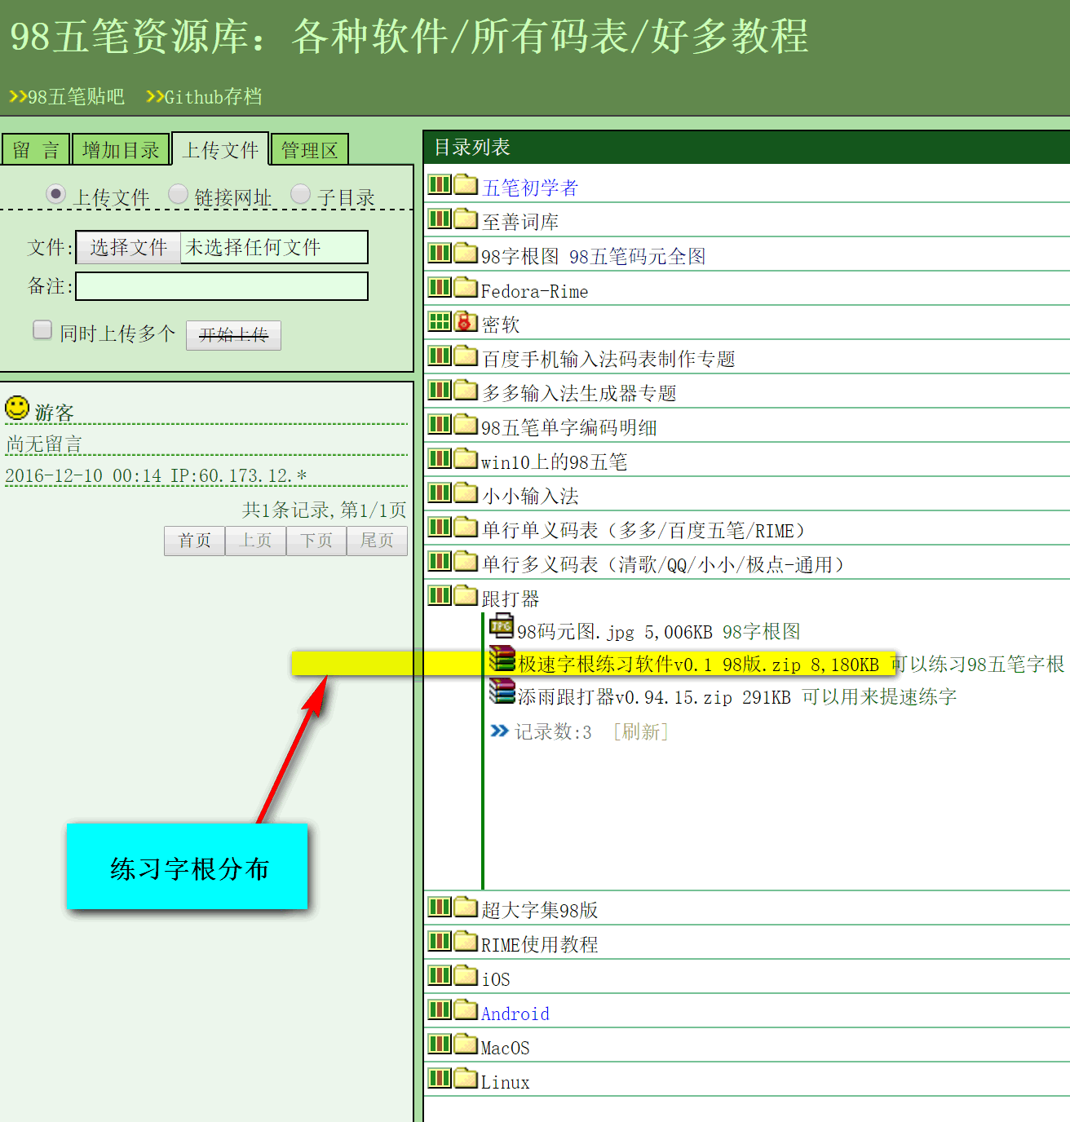Click the folder icon of Fedora-Rime
Viewport: 1070px width, 1122px height.
pos(466,287)
